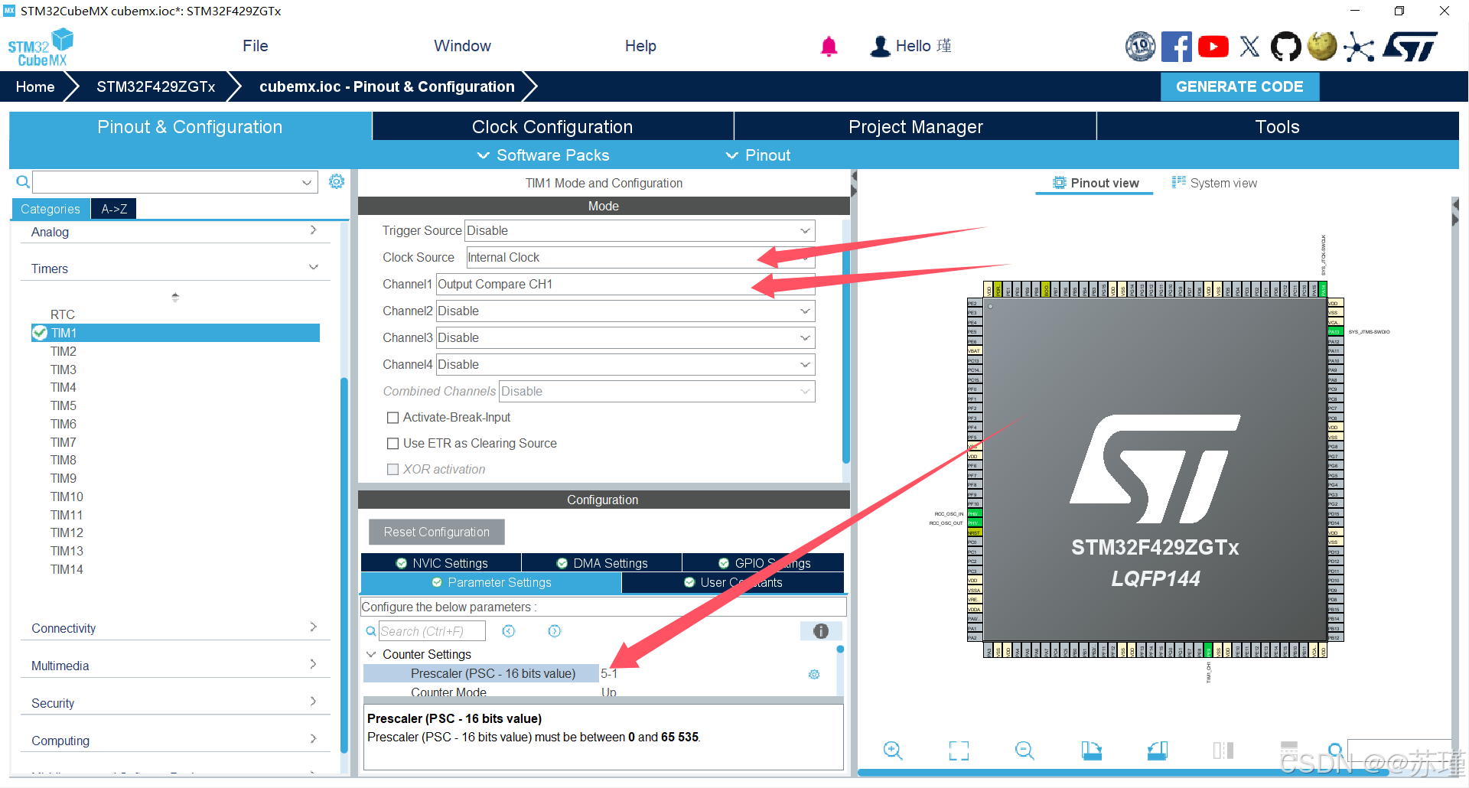Click the ST logo in the header
1469x788 pixels.
coord(1410,47)
